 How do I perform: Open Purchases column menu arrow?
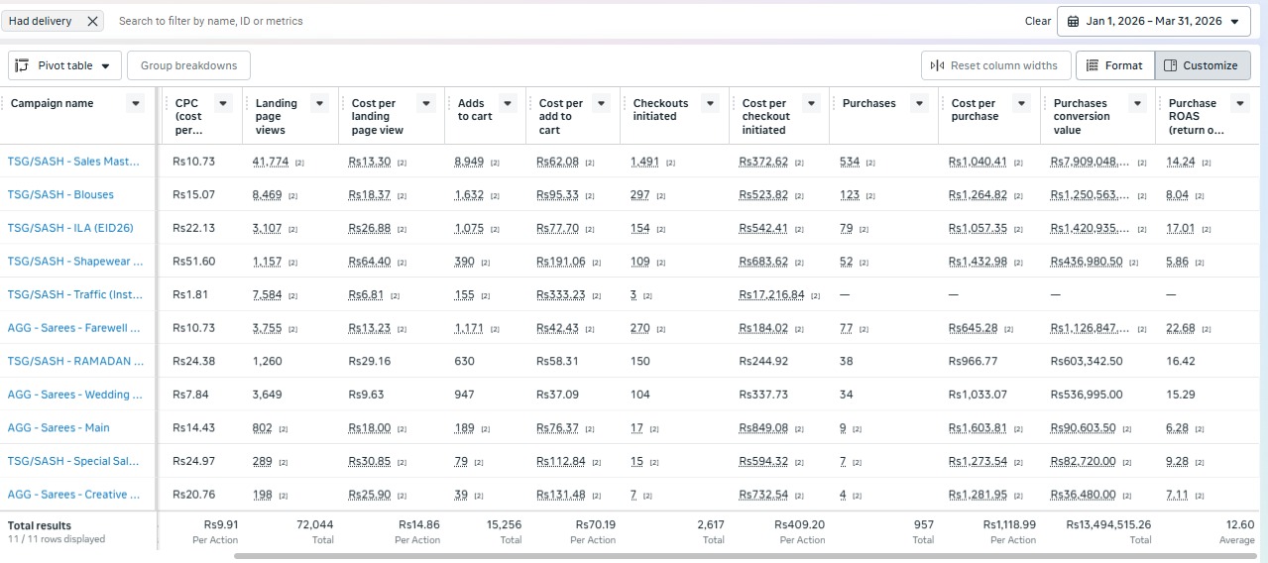919,103
